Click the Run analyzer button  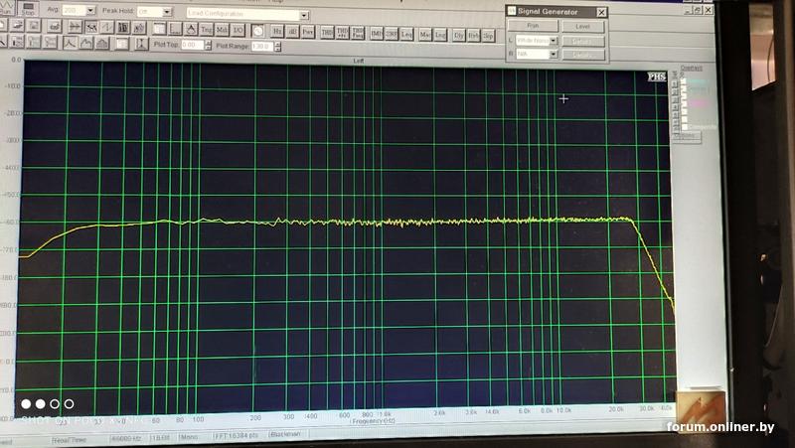(x=6, y=7)
